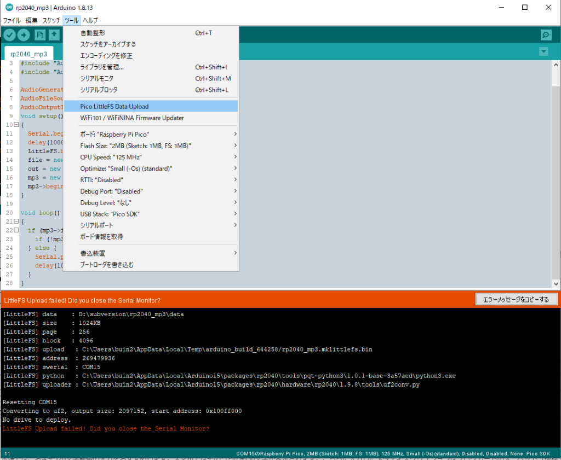The image size is (561, 460).
Task: Click the Open sketch arrow icon
Action: click(x=54, y=35)
